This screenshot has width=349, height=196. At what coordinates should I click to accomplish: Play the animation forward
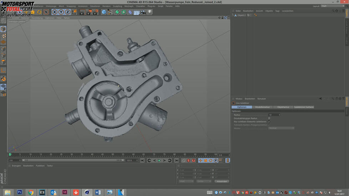click(x=159, y=160)
